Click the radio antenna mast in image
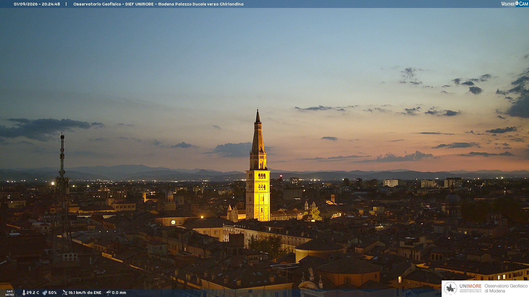529x297 pixels. (x=62, y=193)
